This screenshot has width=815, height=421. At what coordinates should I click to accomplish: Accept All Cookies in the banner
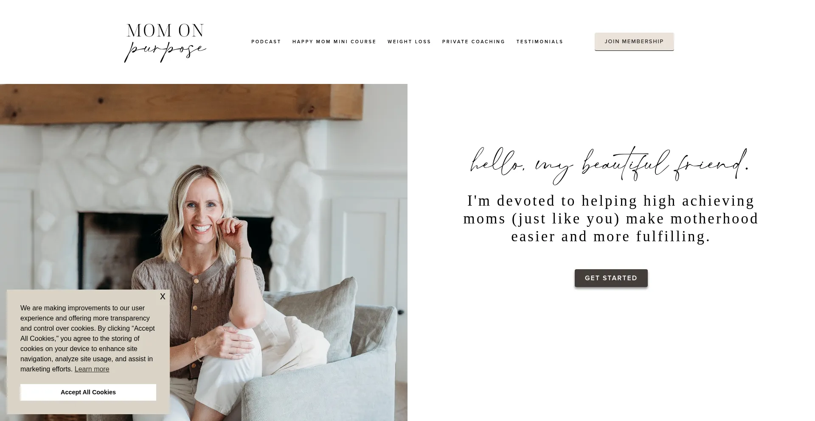pyautogui.click(x=88, y=392)
